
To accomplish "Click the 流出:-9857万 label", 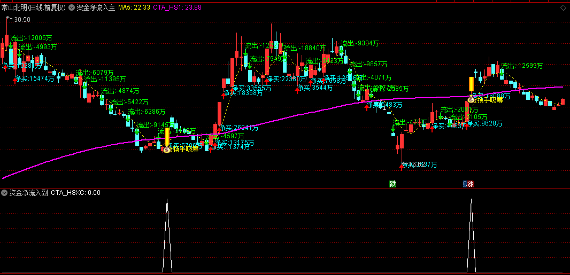I will point(368,64).
